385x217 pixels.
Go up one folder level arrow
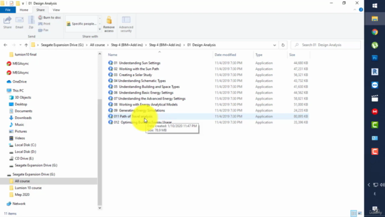26,45
